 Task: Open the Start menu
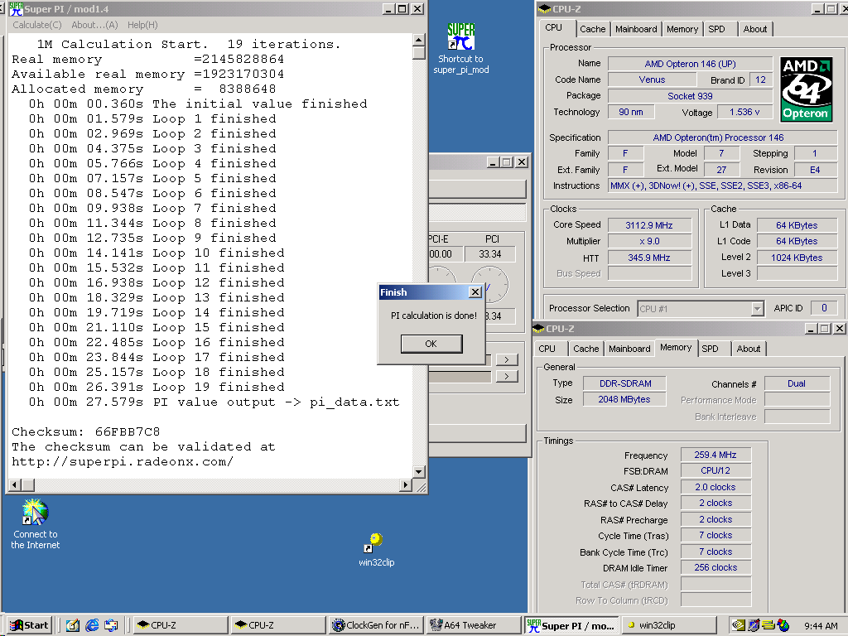click(x=31, y=625)
